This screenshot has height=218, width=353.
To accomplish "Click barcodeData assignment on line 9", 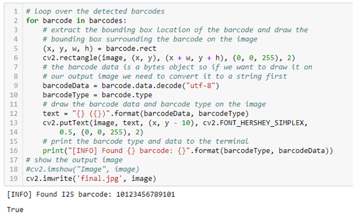I will pos(131,85).
